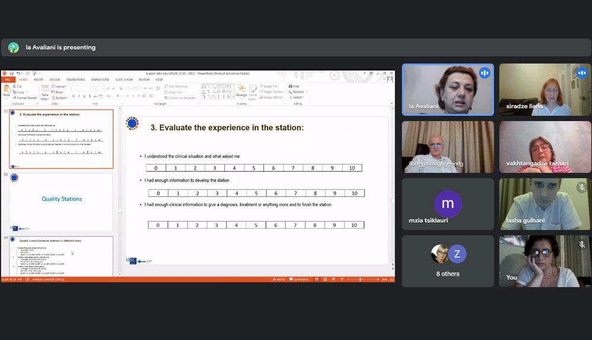Click the '8 others' participants tile
Viewport: 592px width, 340px height.
coord(448,261)
